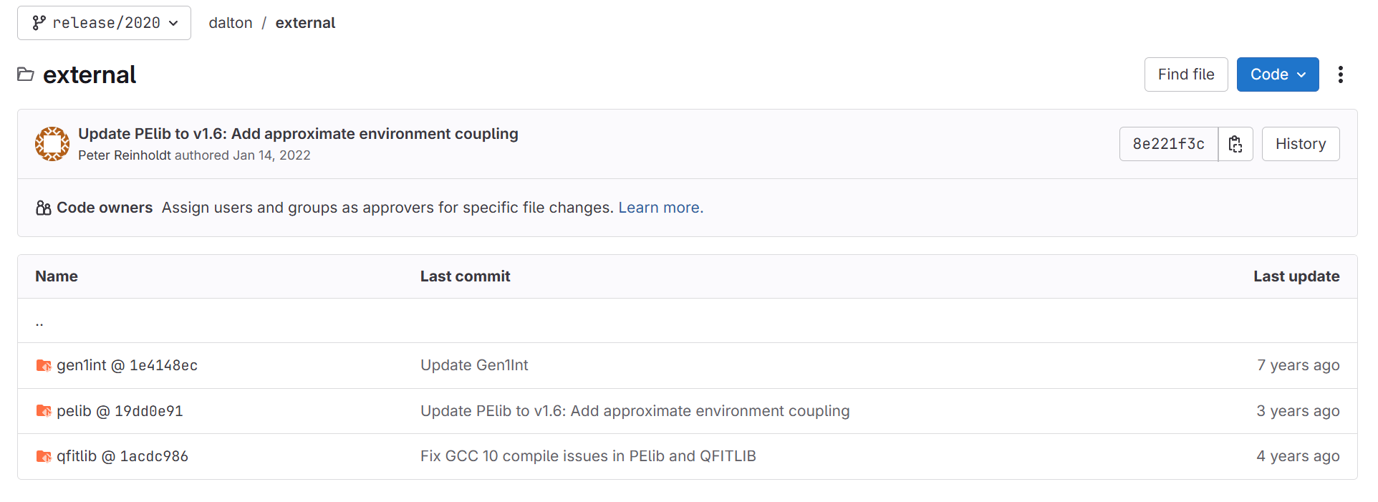Copy commit SHA with clipboard icon

coord(1235,144)
